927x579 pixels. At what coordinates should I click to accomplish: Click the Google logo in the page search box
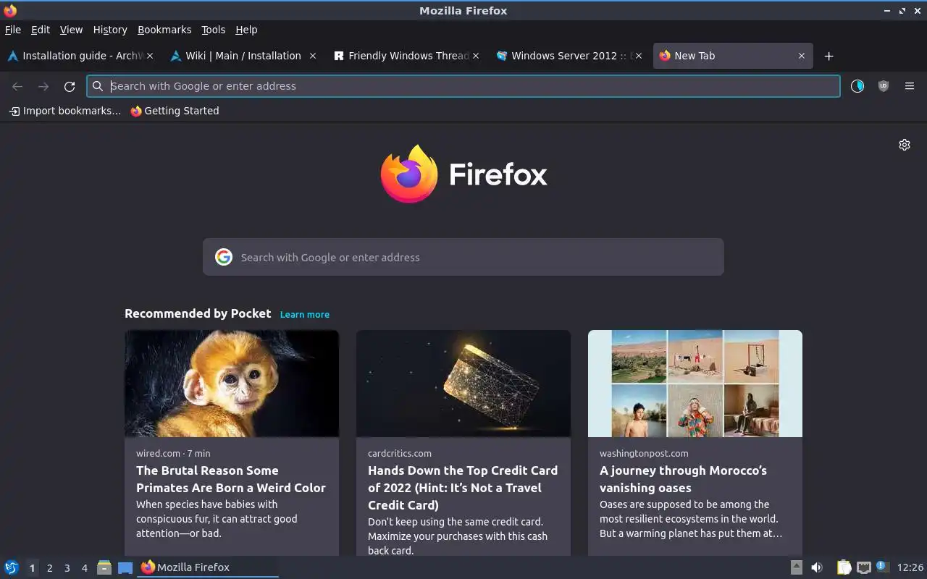point(224,257)
